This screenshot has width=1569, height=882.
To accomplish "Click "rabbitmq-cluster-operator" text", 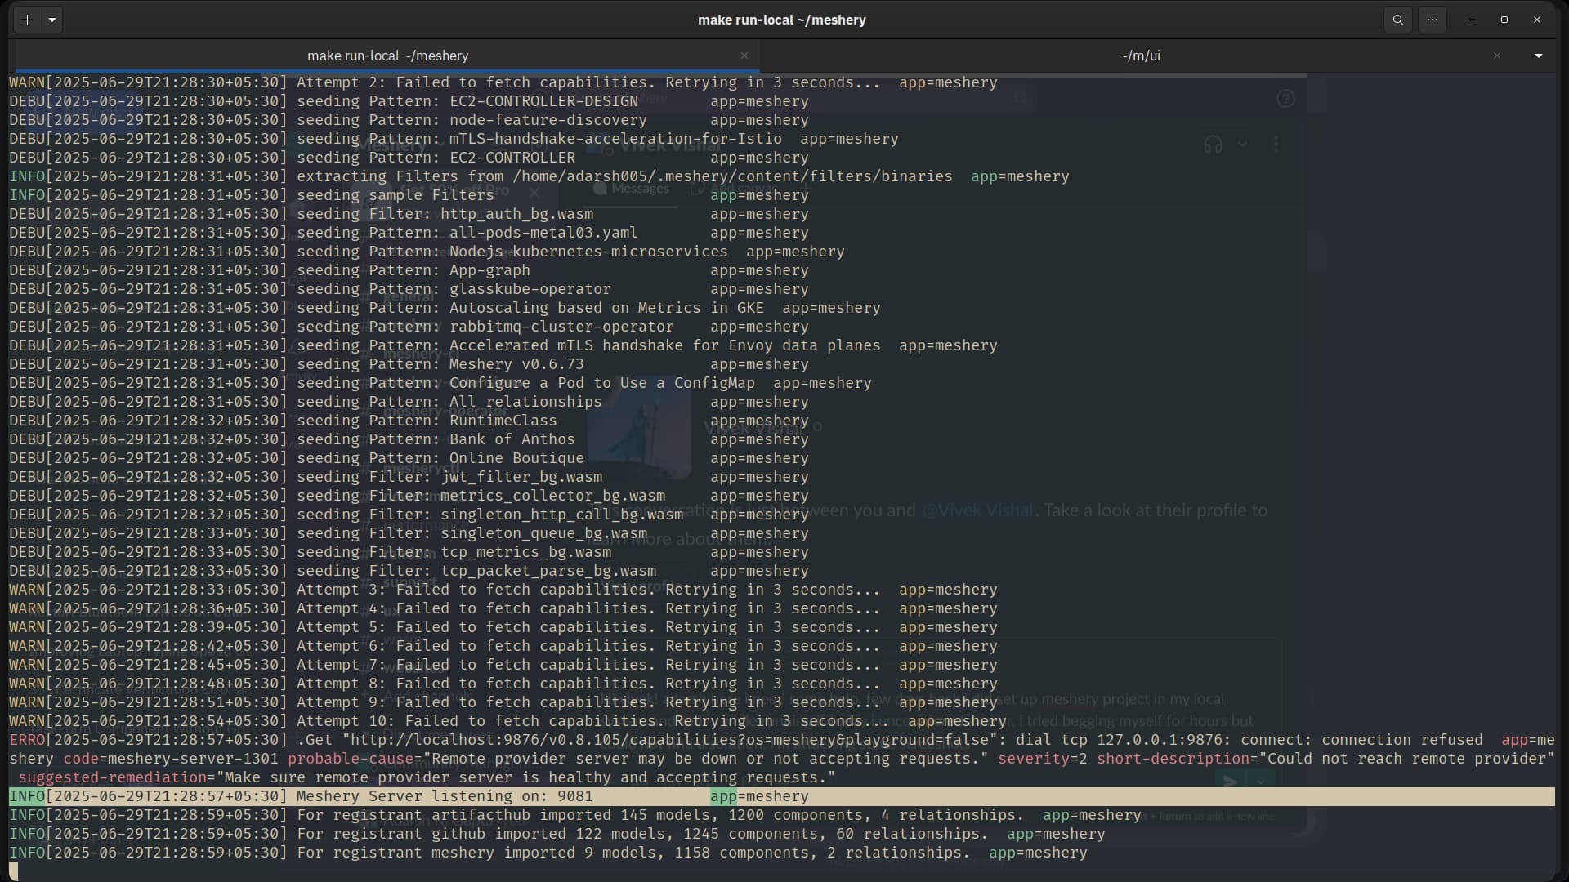I will click(561, 327).
